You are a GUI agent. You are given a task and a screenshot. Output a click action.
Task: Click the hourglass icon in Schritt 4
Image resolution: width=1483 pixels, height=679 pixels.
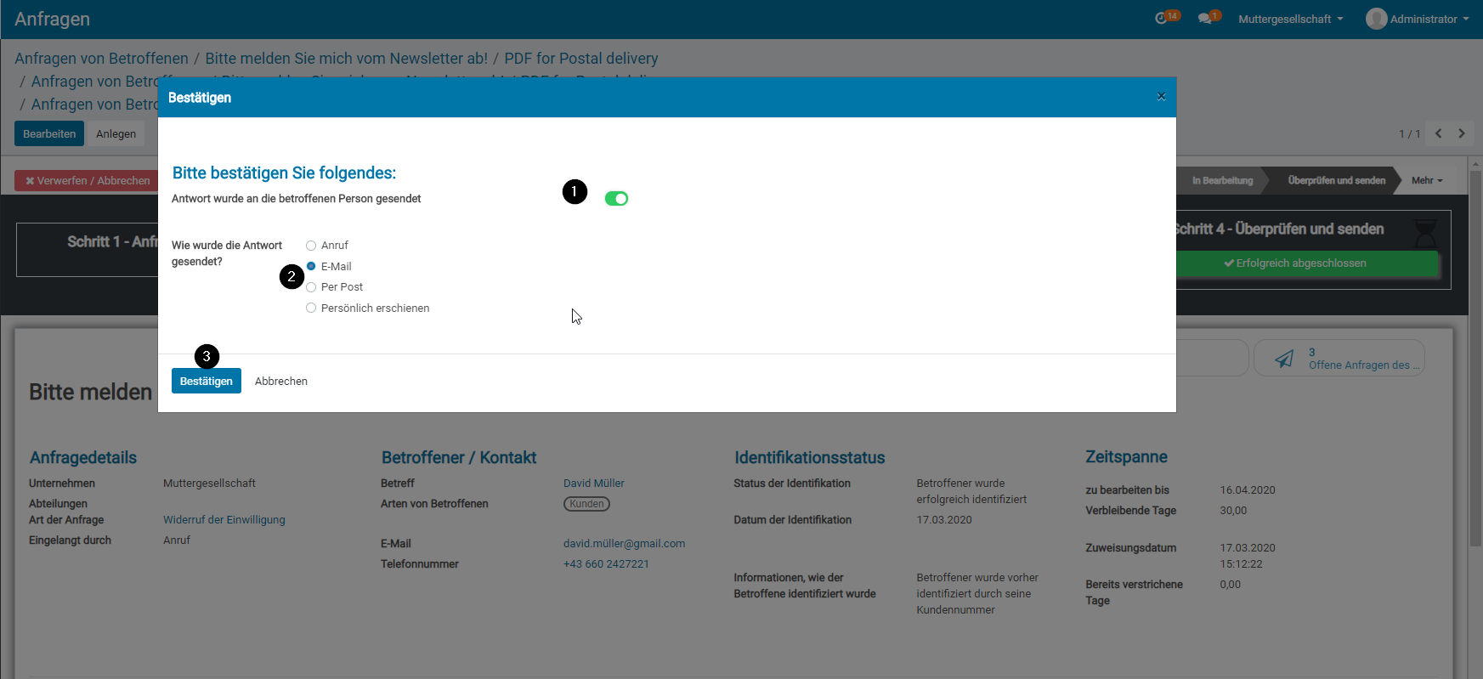point(1425,231)
